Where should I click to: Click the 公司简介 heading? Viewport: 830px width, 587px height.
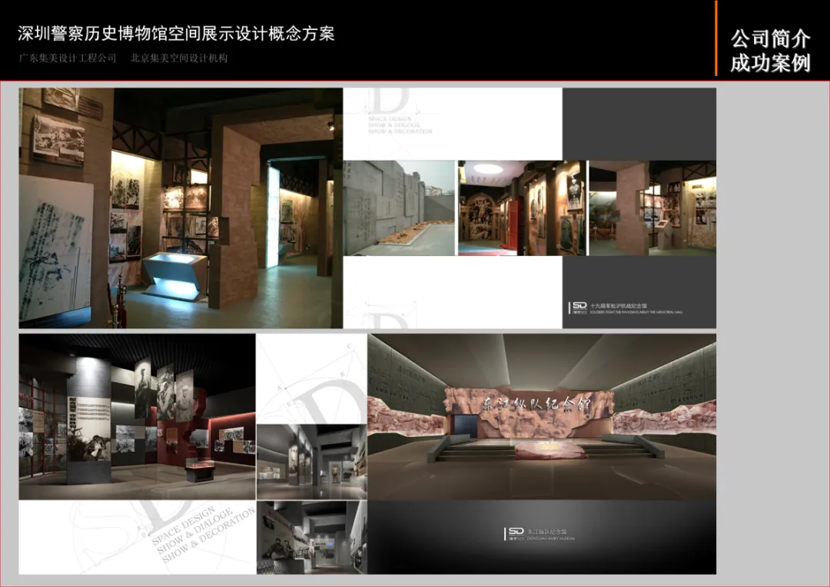pyautogui.click(x=771, y=38)
